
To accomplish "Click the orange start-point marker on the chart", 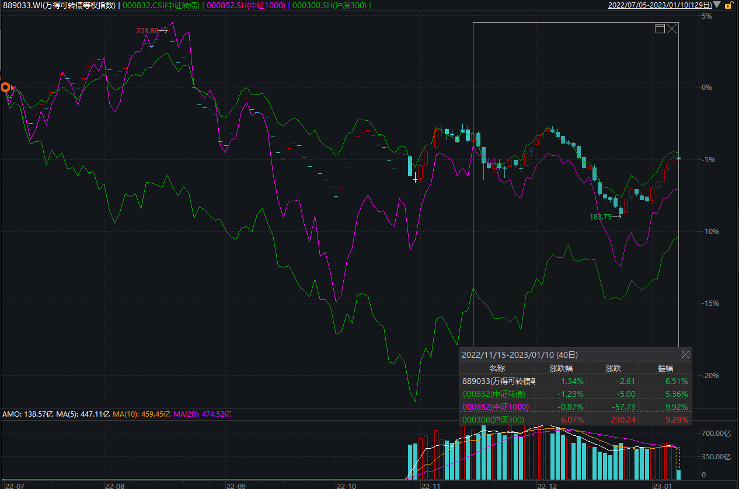I will point(6,88).
